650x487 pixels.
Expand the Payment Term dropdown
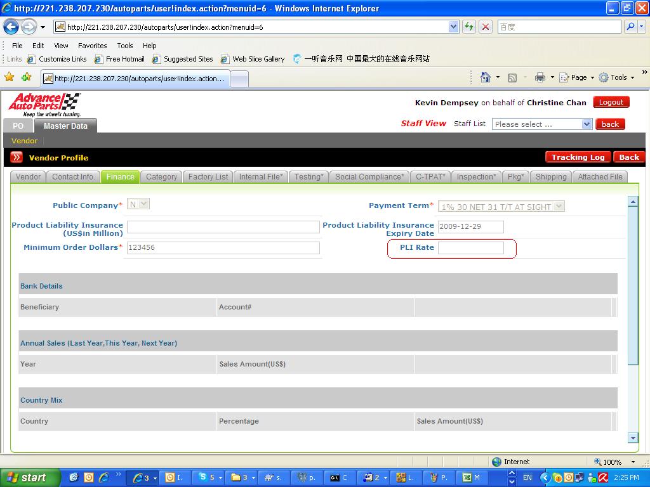pos(559,206)
